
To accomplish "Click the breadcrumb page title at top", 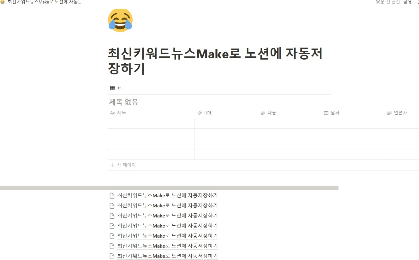I will [44, 2].
